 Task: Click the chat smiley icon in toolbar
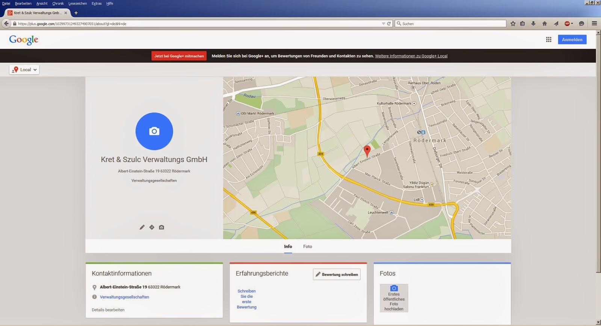tap(581, 23)
